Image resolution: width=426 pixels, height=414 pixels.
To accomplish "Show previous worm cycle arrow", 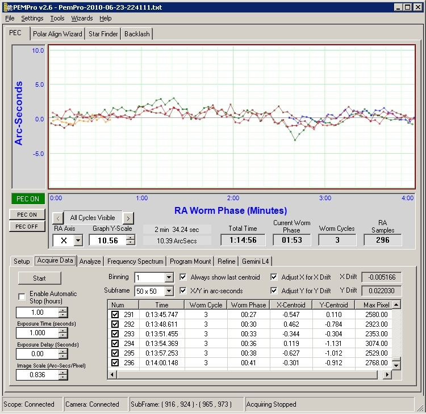I will point(57,218).
